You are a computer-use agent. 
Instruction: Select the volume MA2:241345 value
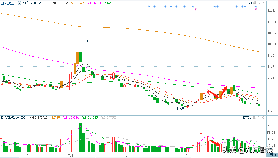coord(89,117)
